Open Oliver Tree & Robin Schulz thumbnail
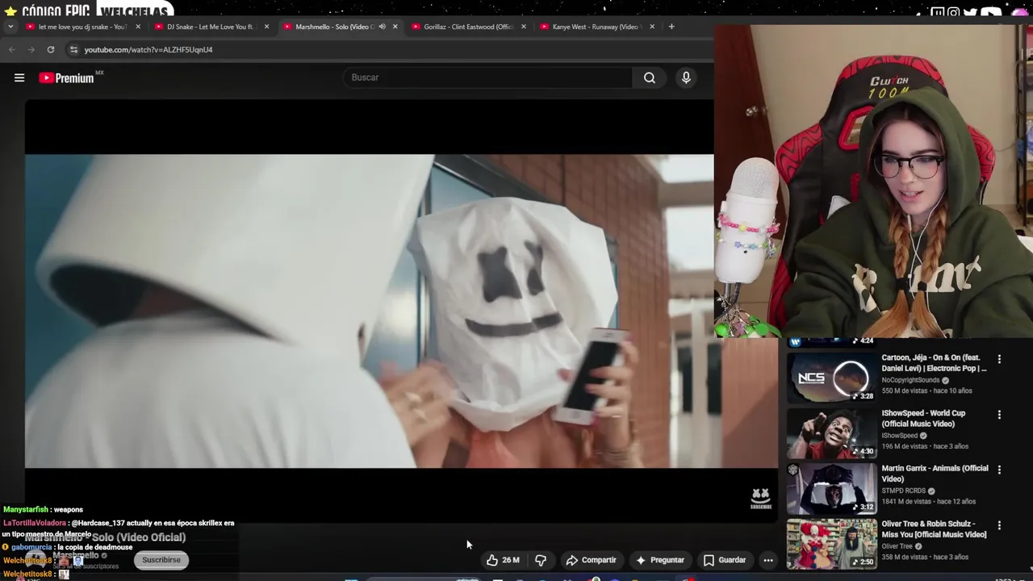The image size is (1033, 581). tap(831, 545)
